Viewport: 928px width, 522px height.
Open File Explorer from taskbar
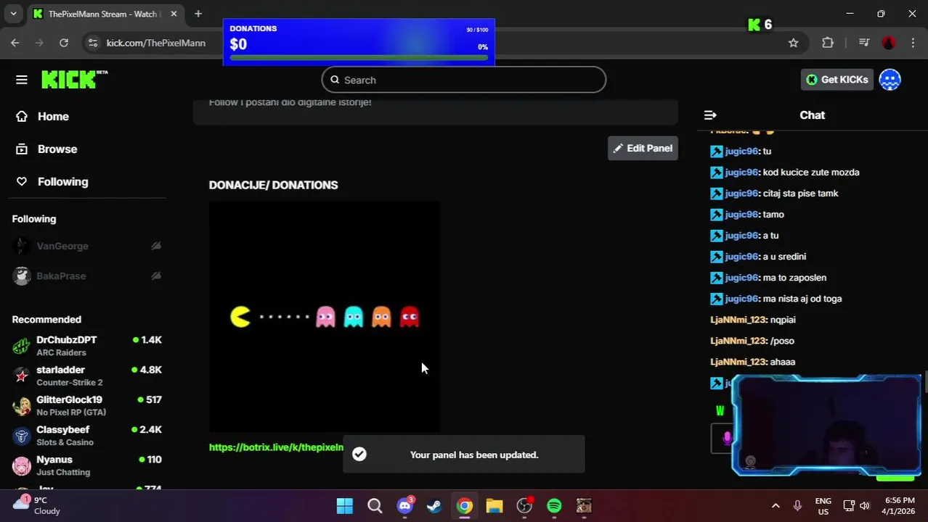tap(494, 506)
